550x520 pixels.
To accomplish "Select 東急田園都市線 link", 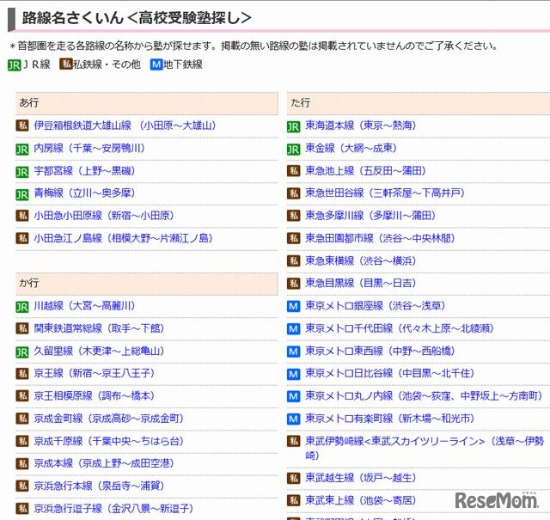I will tap(380, 238).
